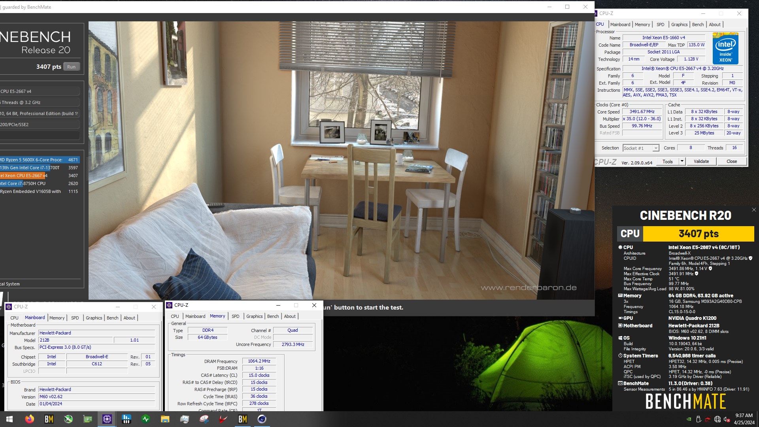The width and height of the screenshot is (759, 427).
Task: Select SPD tab in Mainboard CPU-Z window
Action: [75, 318]
